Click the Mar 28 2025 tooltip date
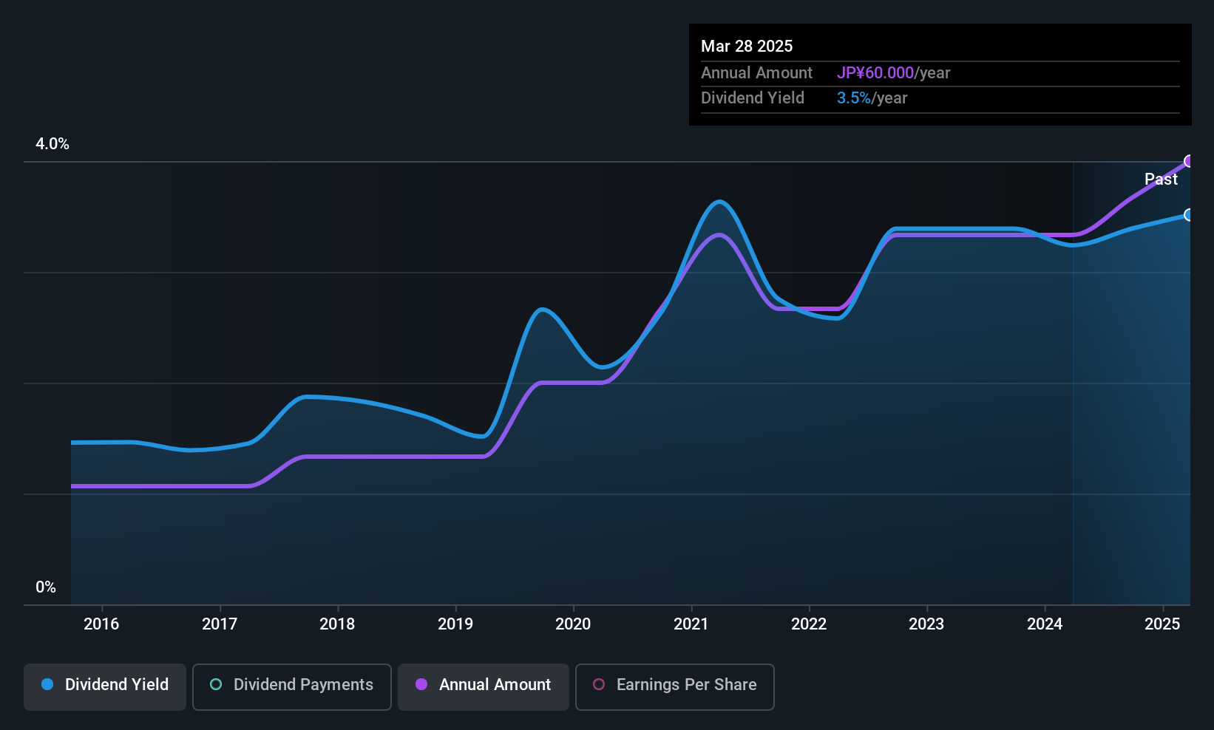Screen dimensions: 1214x730 pos(747,47)
